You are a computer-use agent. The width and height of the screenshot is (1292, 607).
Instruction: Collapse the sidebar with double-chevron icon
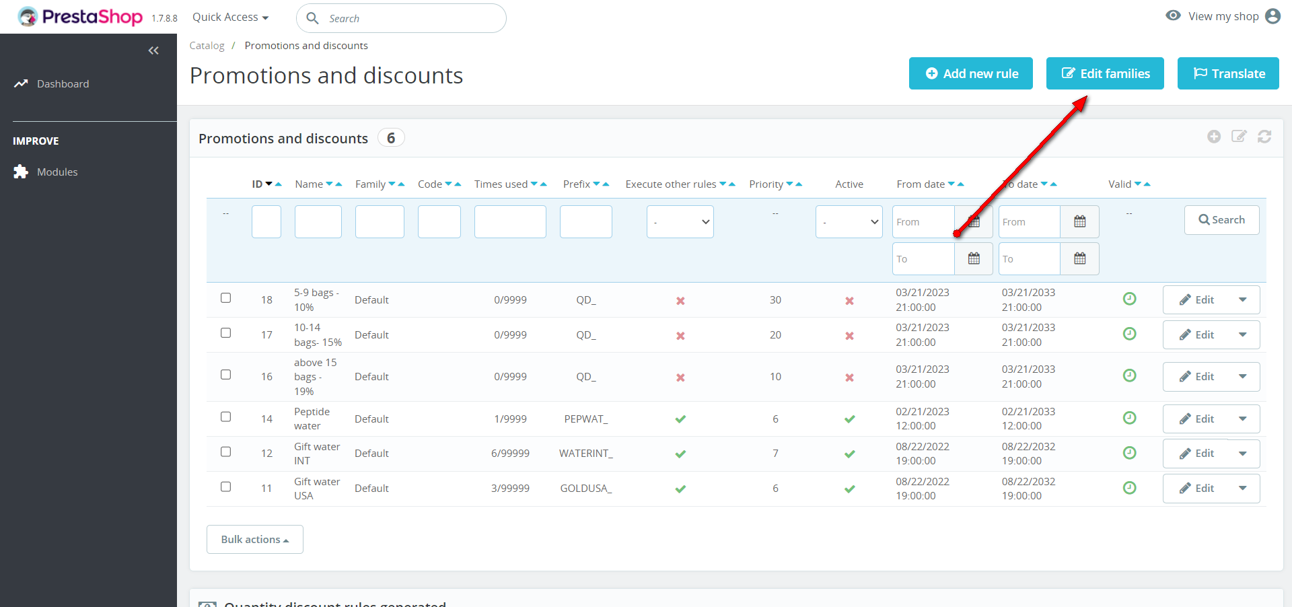click(x=153, y=50)
